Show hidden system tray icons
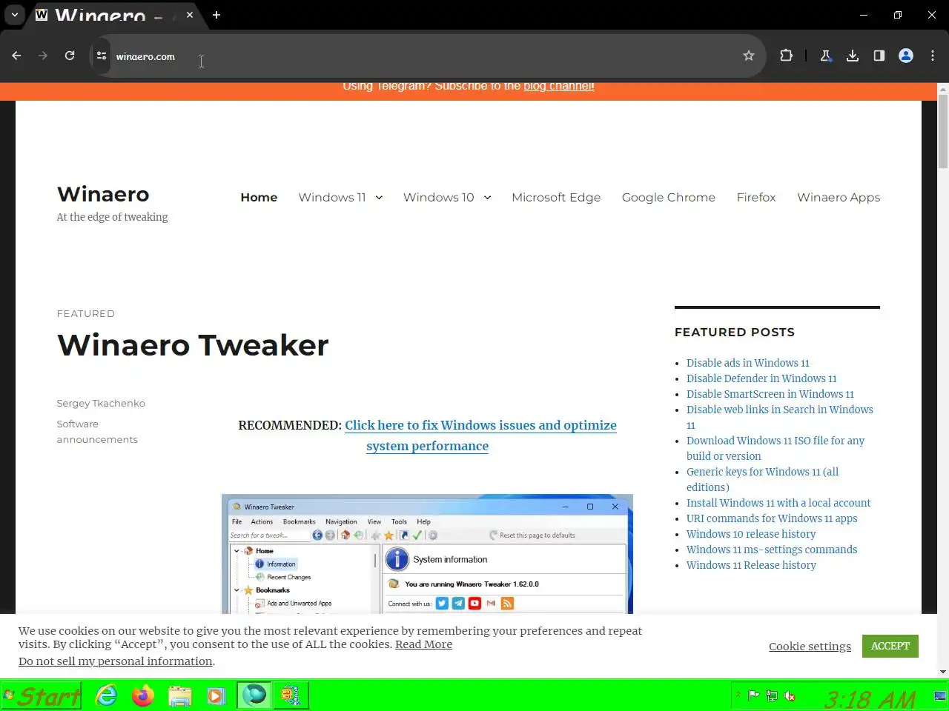This screenshot has height=711, width=949. click(x=738, y=695)
